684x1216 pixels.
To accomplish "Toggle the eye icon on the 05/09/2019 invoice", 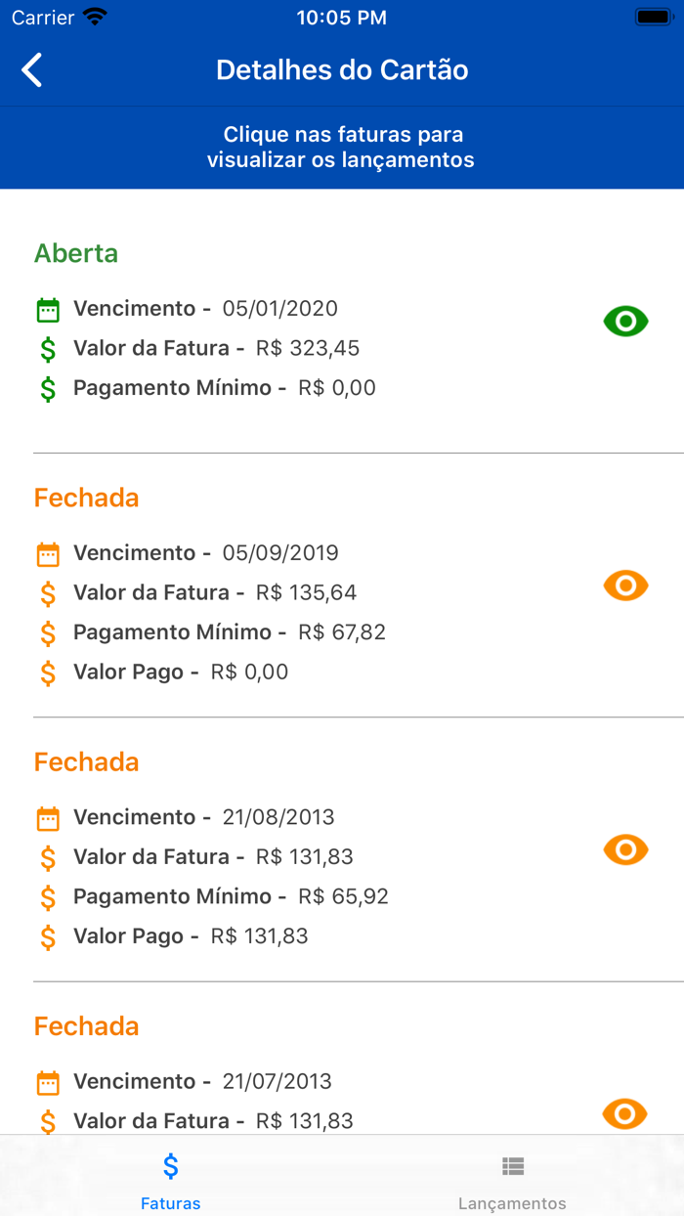I will [625, 586].
